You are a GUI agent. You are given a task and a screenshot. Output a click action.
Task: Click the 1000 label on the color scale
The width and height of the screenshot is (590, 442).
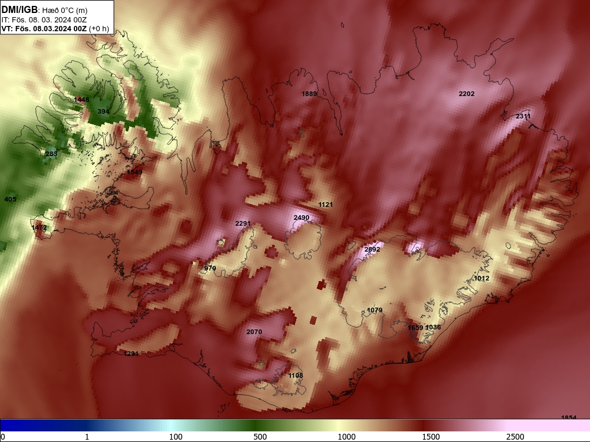346,437
